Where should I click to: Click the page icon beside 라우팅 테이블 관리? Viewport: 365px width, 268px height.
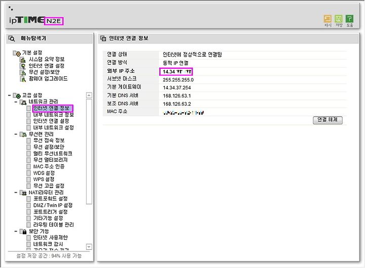28,225
